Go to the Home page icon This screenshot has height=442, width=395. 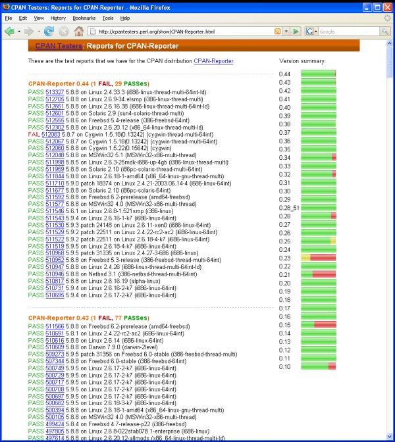79,32
